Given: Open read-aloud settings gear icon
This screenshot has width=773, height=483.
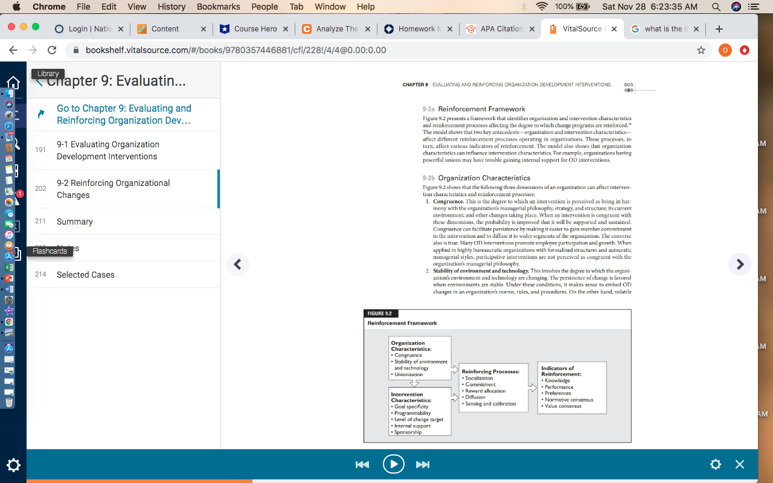Looking at the screenshot, I should (x=716, y=464).
